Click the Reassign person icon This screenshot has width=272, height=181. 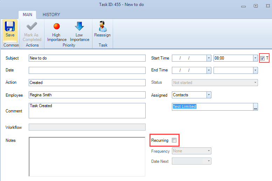pos(102,26)
